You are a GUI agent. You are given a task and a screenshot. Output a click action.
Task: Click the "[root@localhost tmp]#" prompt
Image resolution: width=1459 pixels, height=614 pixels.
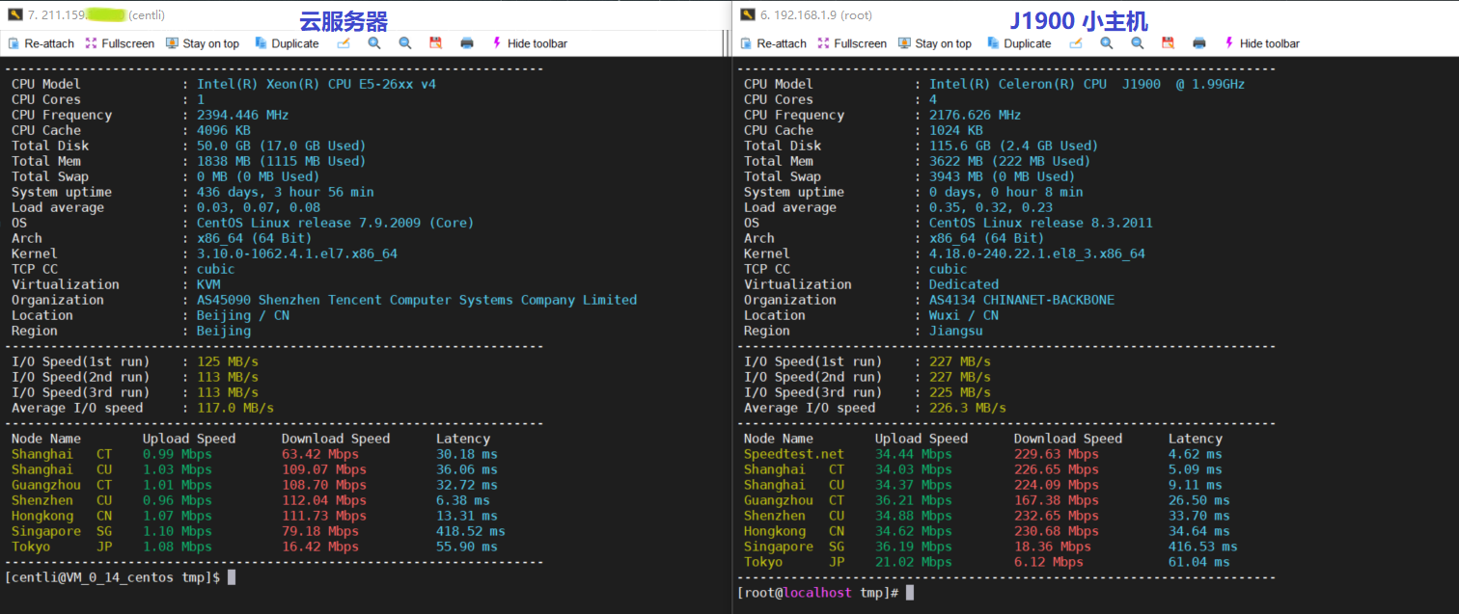point(818,593)
